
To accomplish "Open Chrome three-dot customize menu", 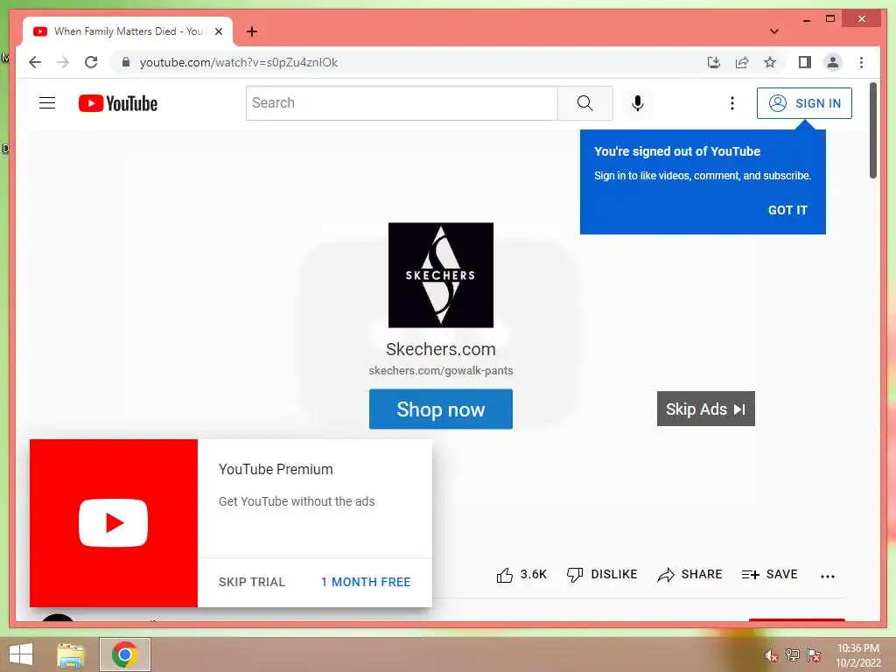I will click(x=861, y=62).
